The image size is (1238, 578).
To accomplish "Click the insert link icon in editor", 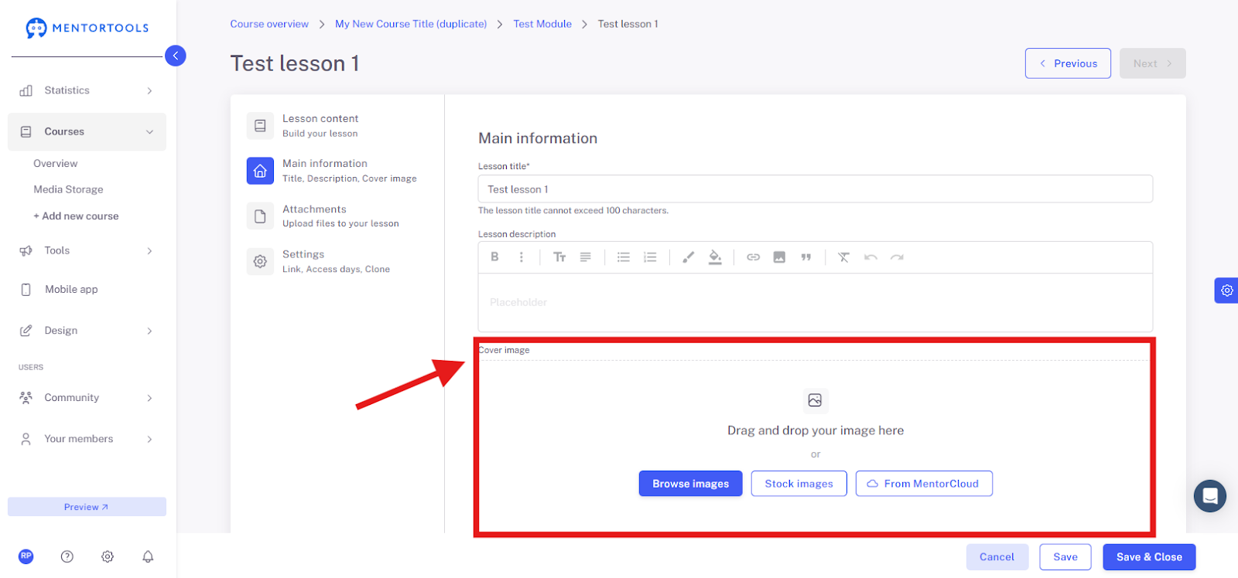I will tap(753, 257).
